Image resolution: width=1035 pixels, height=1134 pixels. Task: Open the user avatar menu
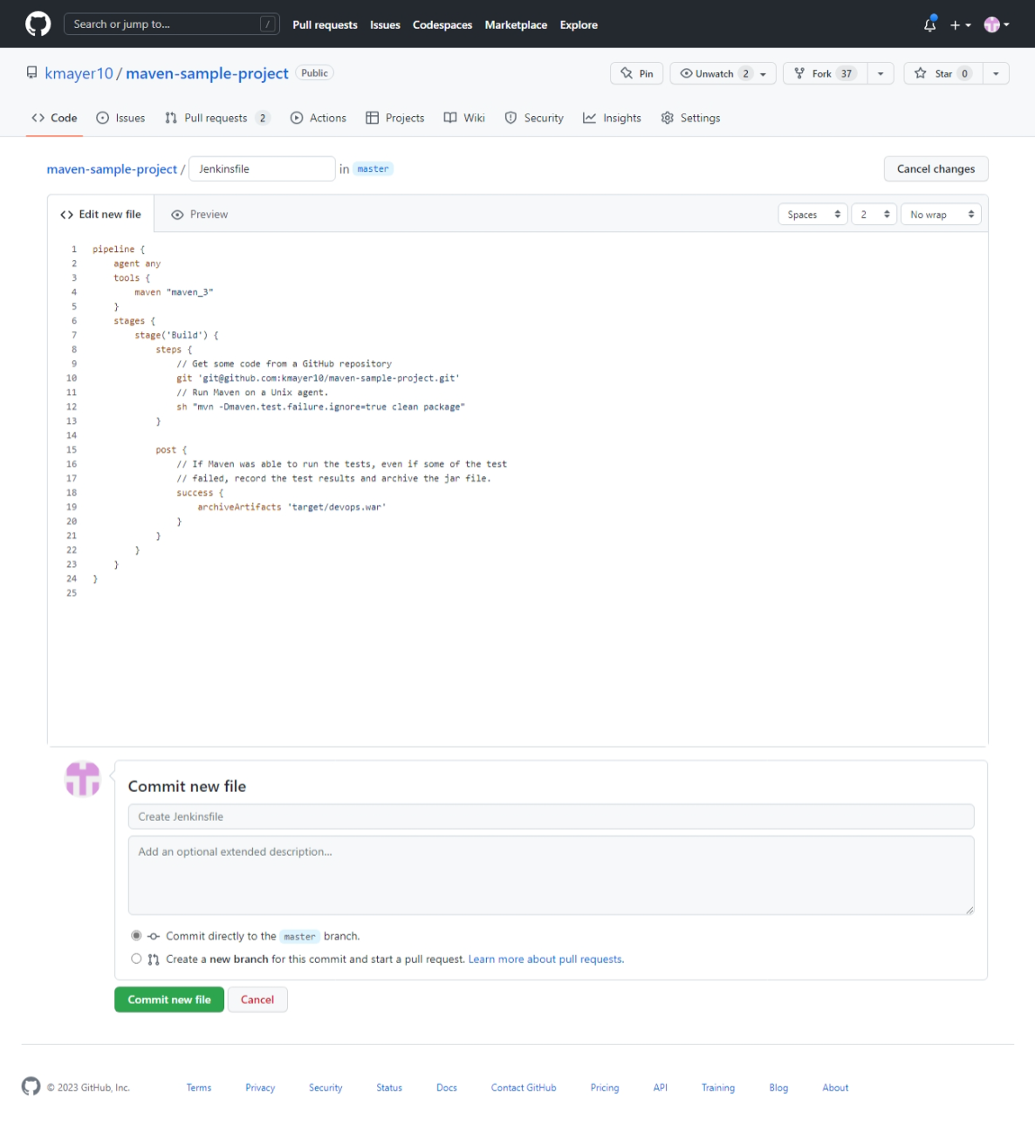tap(996, 24)
